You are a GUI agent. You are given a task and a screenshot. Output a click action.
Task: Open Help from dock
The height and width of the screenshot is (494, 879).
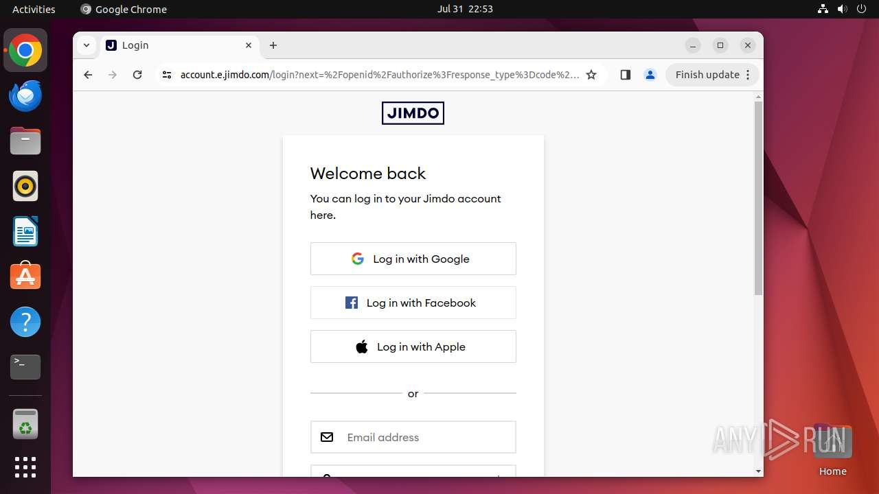(25, 322)
